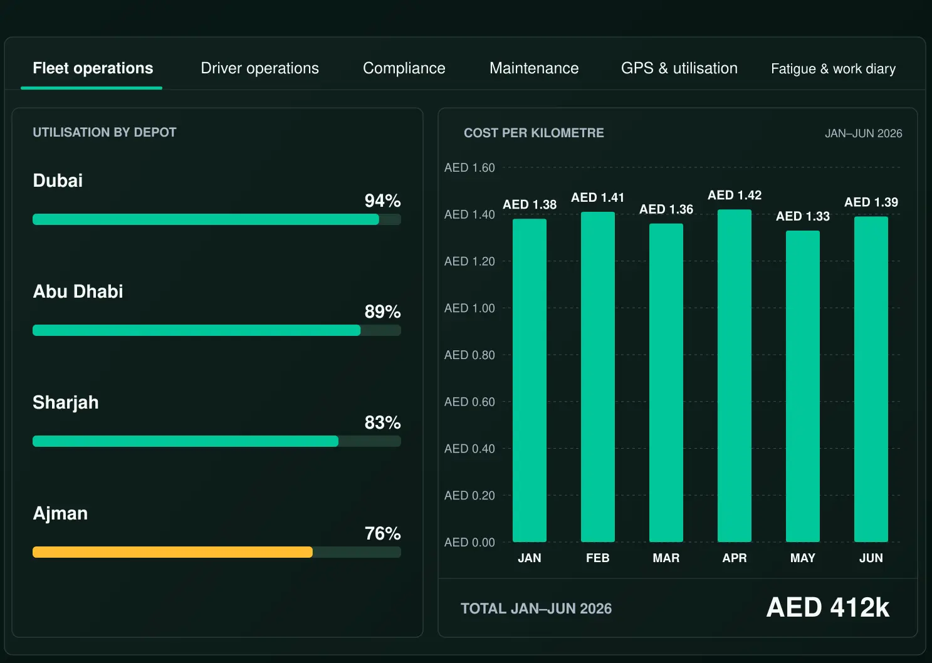Click the AED 1.41 data label
932x663 pixels.
(x=598, y=197)
